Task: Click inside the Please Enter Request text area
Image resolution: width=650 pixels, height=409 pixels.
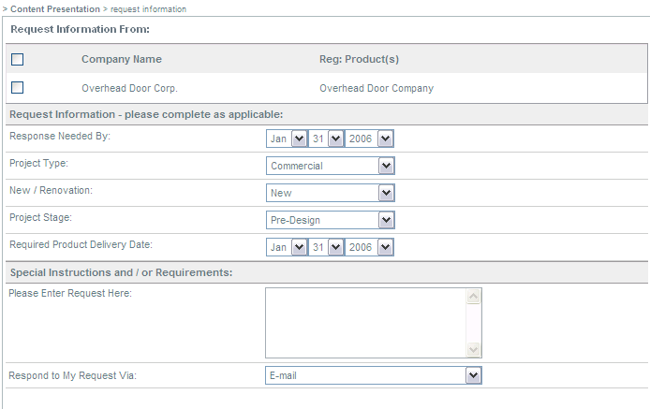Action: [365, 322]
